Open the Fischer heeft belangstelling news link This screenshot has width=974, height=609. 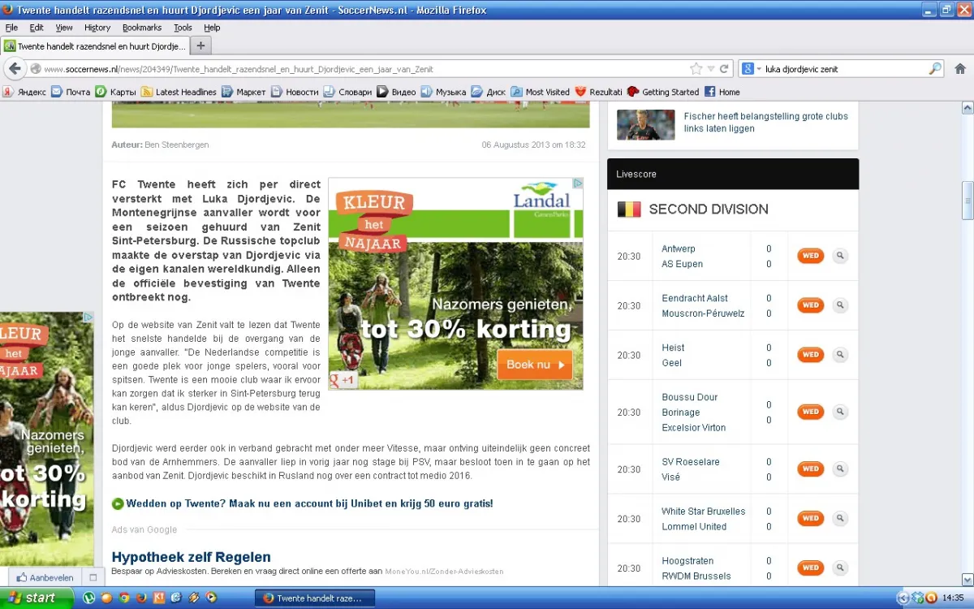766,123
